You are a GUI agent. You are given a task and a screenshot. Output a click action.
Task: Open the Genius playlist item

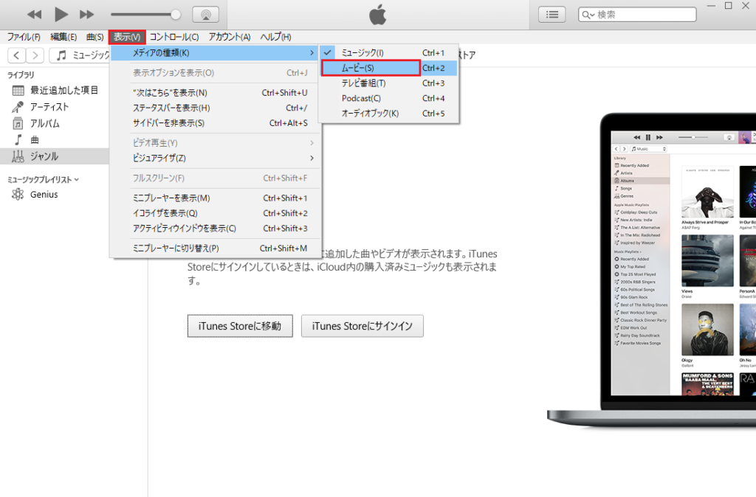pos(55,195)
